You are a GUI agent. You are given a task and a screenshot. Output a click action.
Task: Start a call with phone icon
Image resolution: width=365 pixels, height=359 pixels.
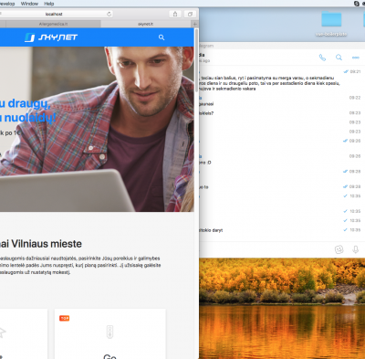(x=322, y=58)
